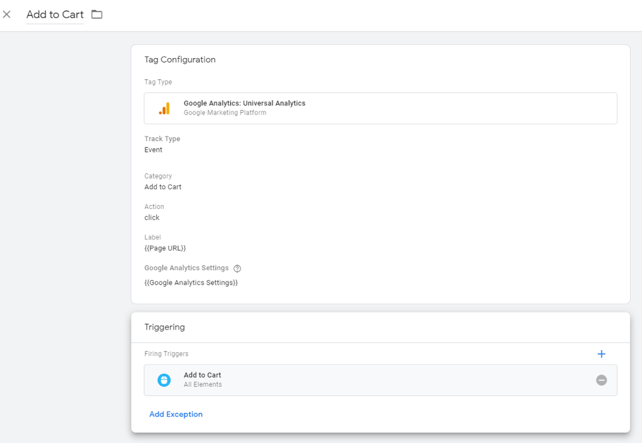Click the Firing Triggers label
This screenshot has height=443, width=642.
click(x=166, y=354)
